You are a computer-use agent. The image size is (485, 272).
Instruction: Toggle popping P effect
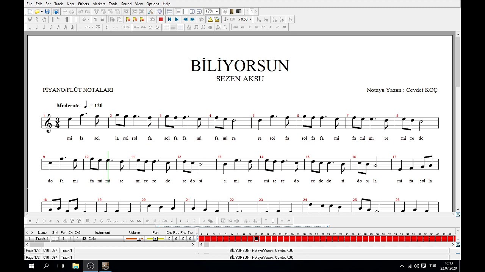[x=194, y=221]
